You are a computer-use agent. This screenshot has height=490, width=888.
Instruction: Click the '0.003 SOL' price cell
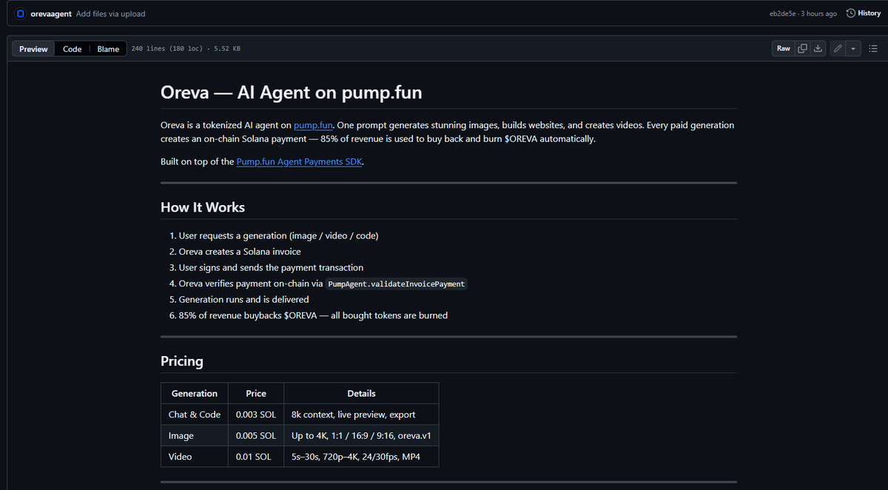coord(256,415)
